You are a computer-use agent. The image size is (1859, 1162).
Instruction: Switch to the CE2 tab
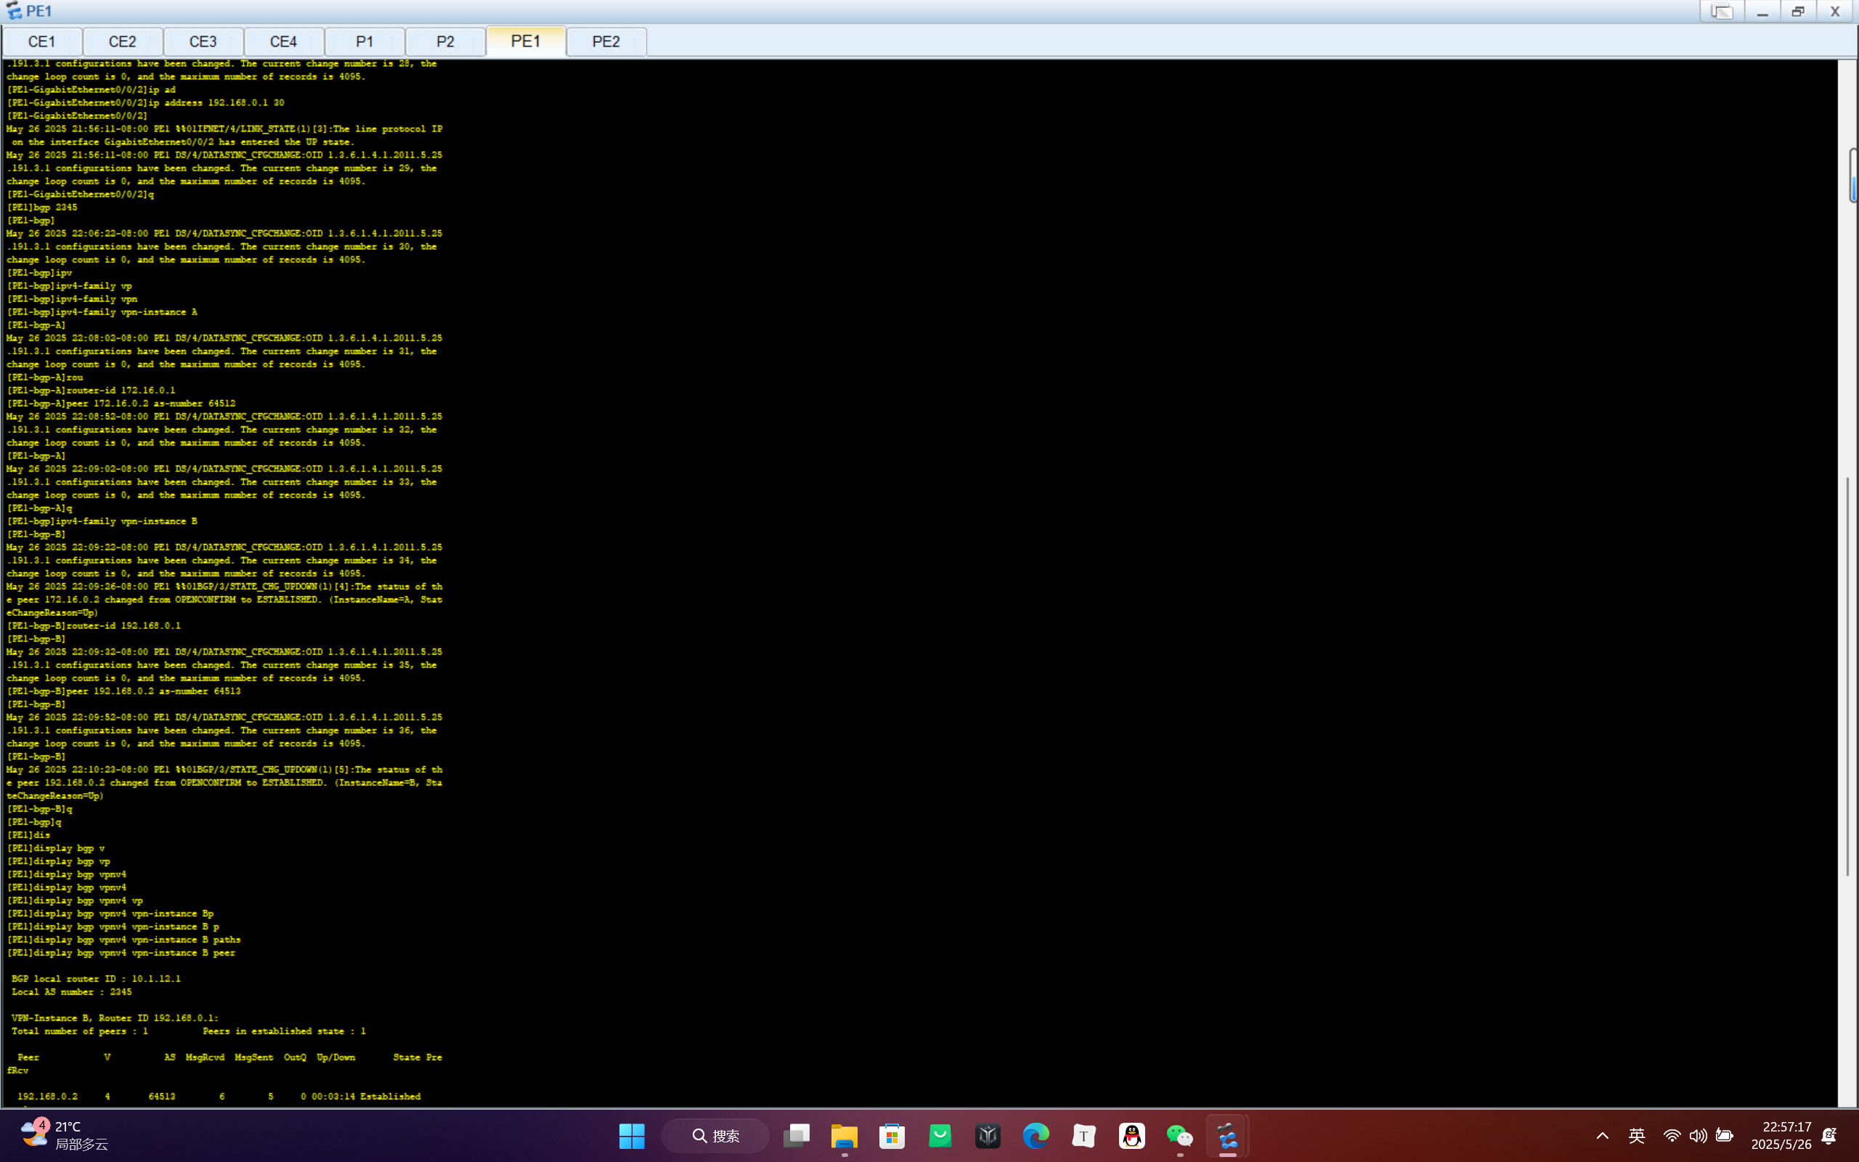(x=122, y=41)
